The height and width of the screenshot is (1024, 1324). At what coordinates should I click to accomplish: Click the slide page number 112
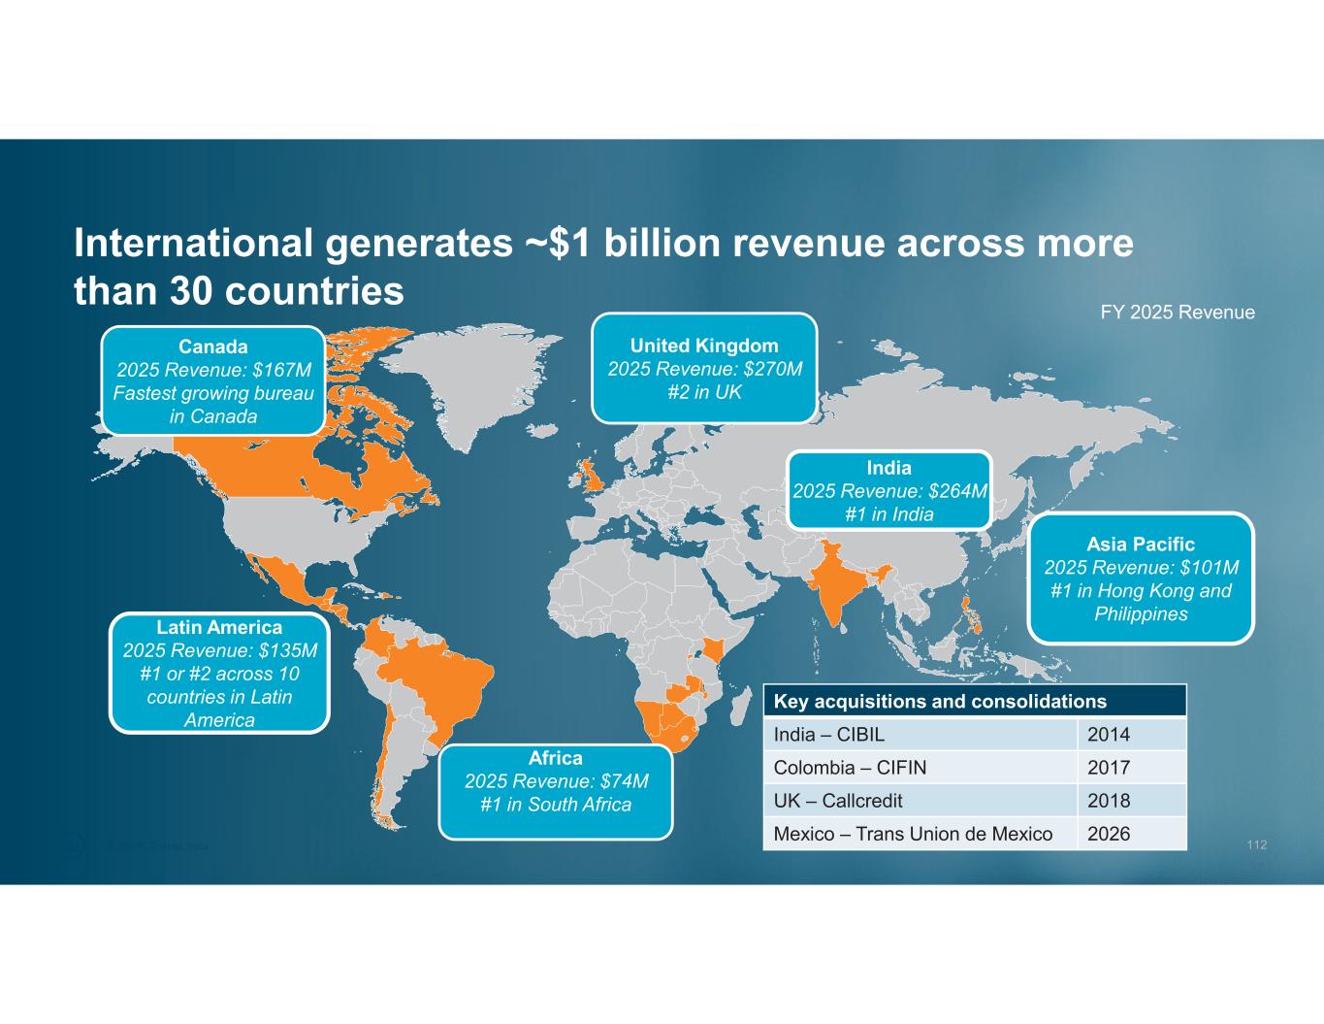(1257, 846)
